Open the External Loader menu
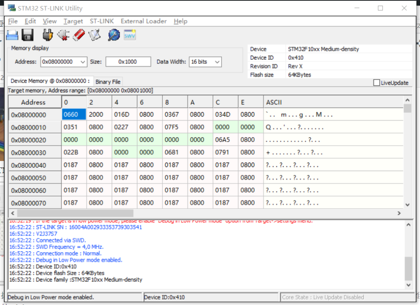 (x=144, y=21)
